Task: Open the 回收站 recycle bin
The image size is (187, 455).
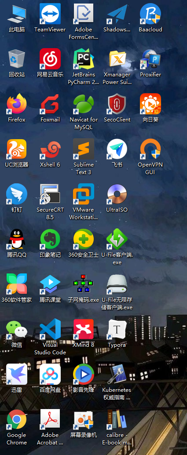Action: tap(17, 59)
